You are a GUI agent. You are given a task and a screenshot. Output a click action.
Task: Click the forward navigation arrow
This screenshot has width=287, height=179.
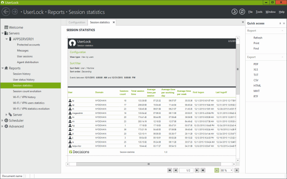[x=15, y=12]
